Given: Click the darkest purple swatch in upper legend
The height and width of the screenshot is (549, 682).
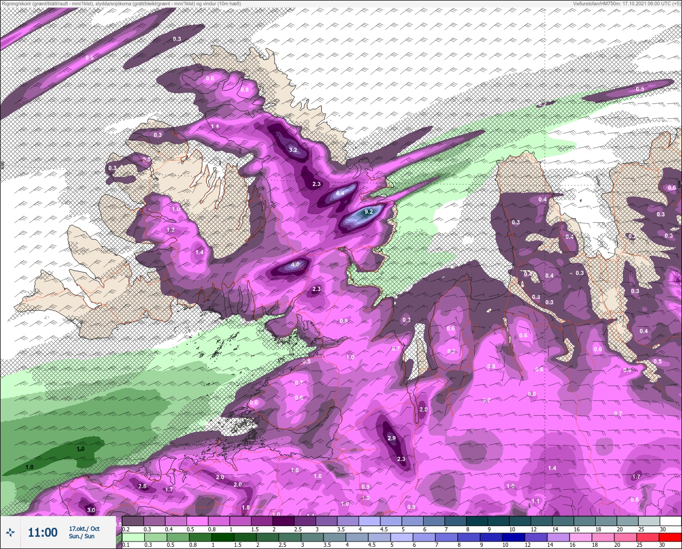Looking at the screenshot, I should pos(283,521).
